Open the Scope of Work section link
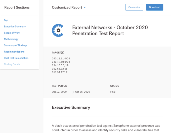 (12, 33)
